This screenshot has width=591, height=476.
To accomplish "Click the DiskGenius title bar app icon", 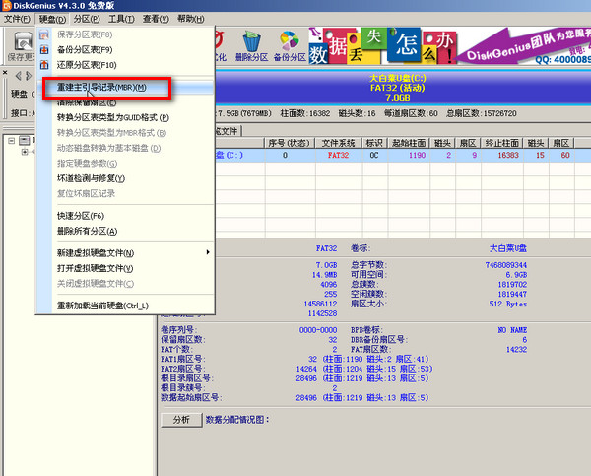I will click(6, 5).
